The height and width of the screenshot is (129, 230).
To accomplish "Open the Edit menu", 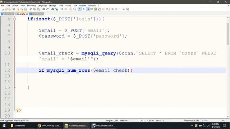I will (x=8, y=6).
